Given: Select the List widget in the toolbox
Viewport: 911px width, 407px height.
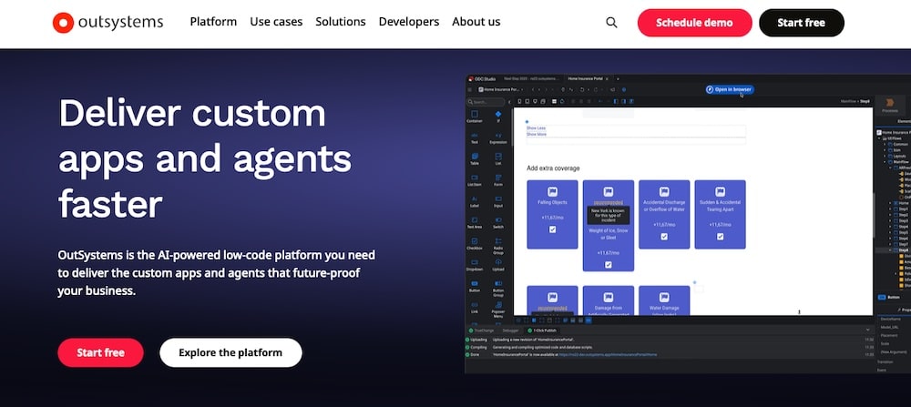Looking at the screenshot, I should click(498, 159).
